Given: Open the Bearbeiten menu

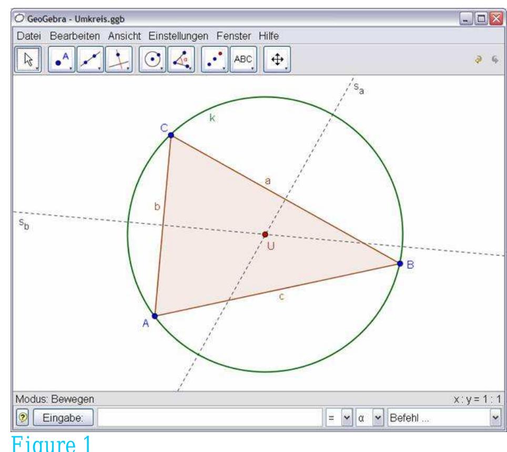Looking at the screenshot, I should pyautogui.click(x=75, y=36).
